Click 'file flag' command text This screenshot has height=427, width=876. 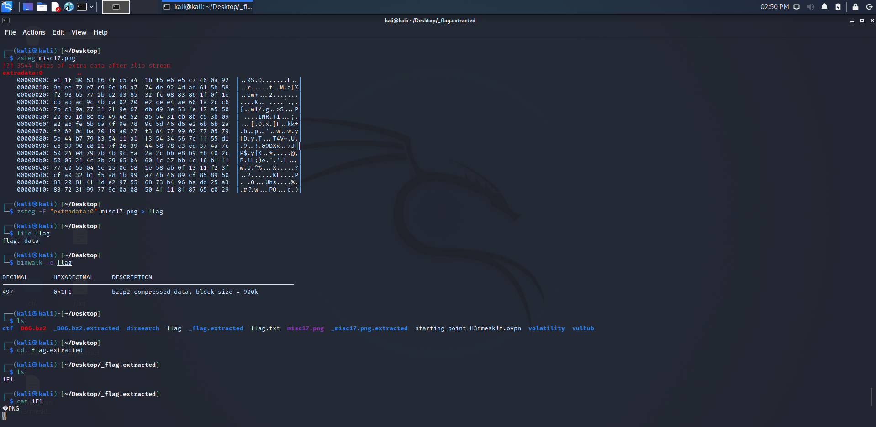coord(33,234)
